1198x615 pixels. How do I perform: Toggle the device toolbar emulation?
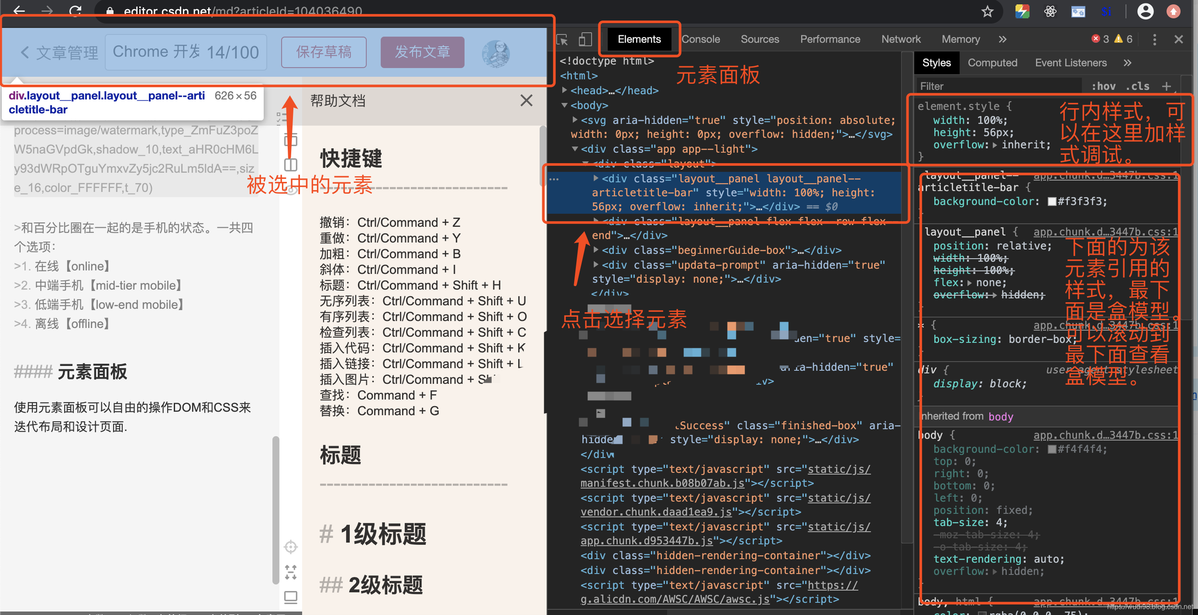(x=585, y=40)
